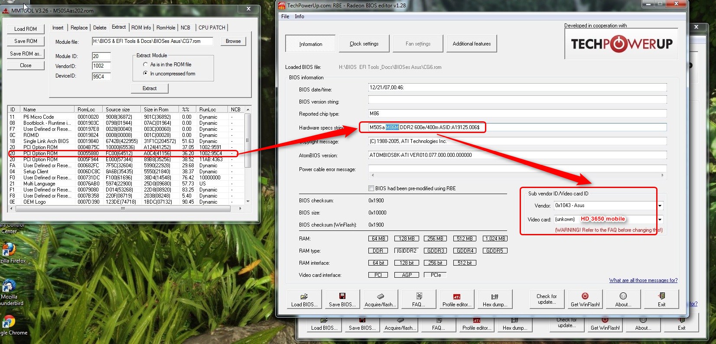Click the Save BIOS floppy disk icon
This screenshot has width=716, height=344.
(342, 296)
